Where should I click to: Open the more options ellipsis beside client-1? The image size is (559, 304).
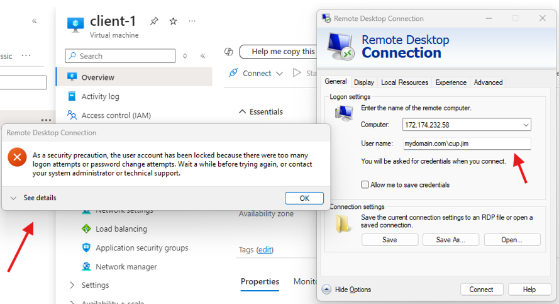pos(192,21)
